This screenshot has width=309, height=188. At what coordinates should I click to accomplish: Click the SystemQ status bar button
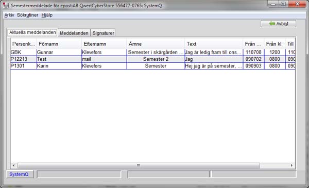pos(20,175)
